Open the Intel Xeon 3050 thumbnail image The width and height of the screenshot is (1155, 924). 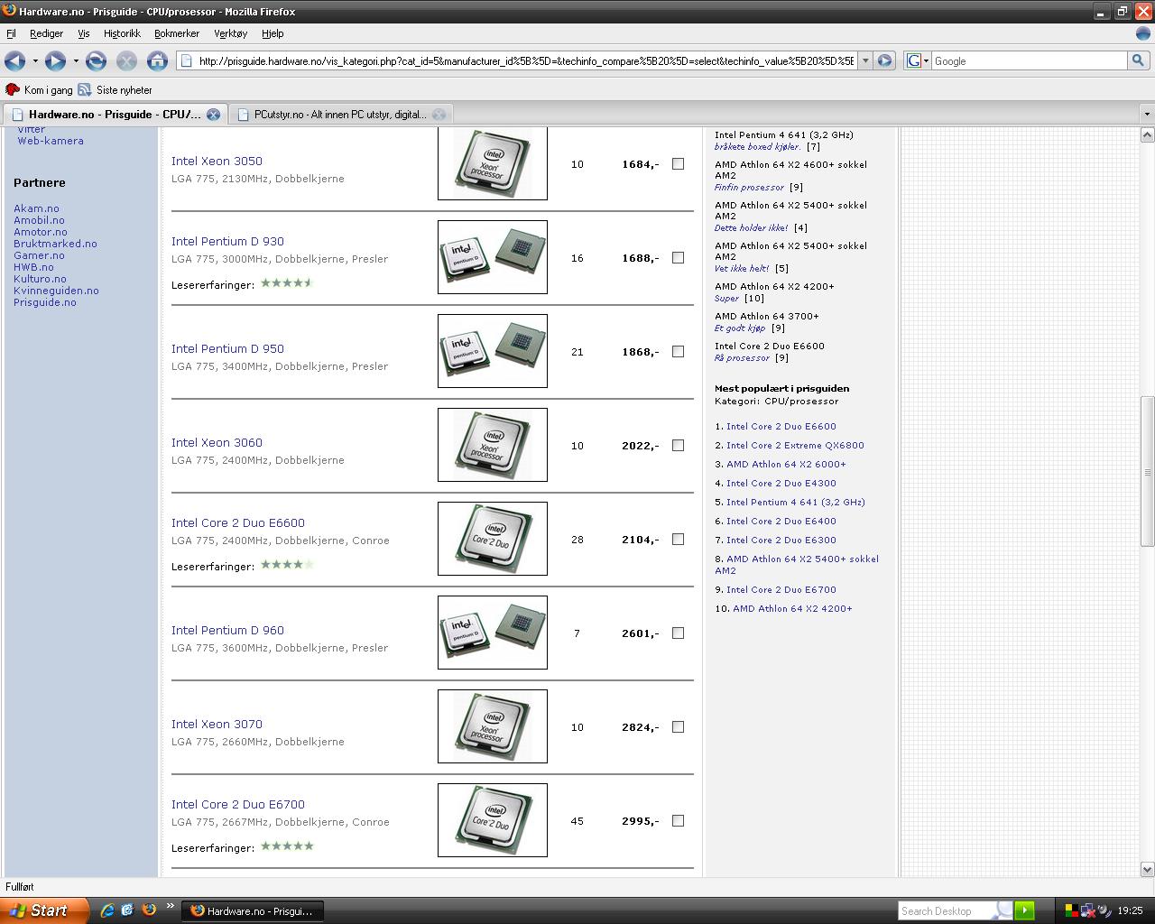click(x=492, y=163)
